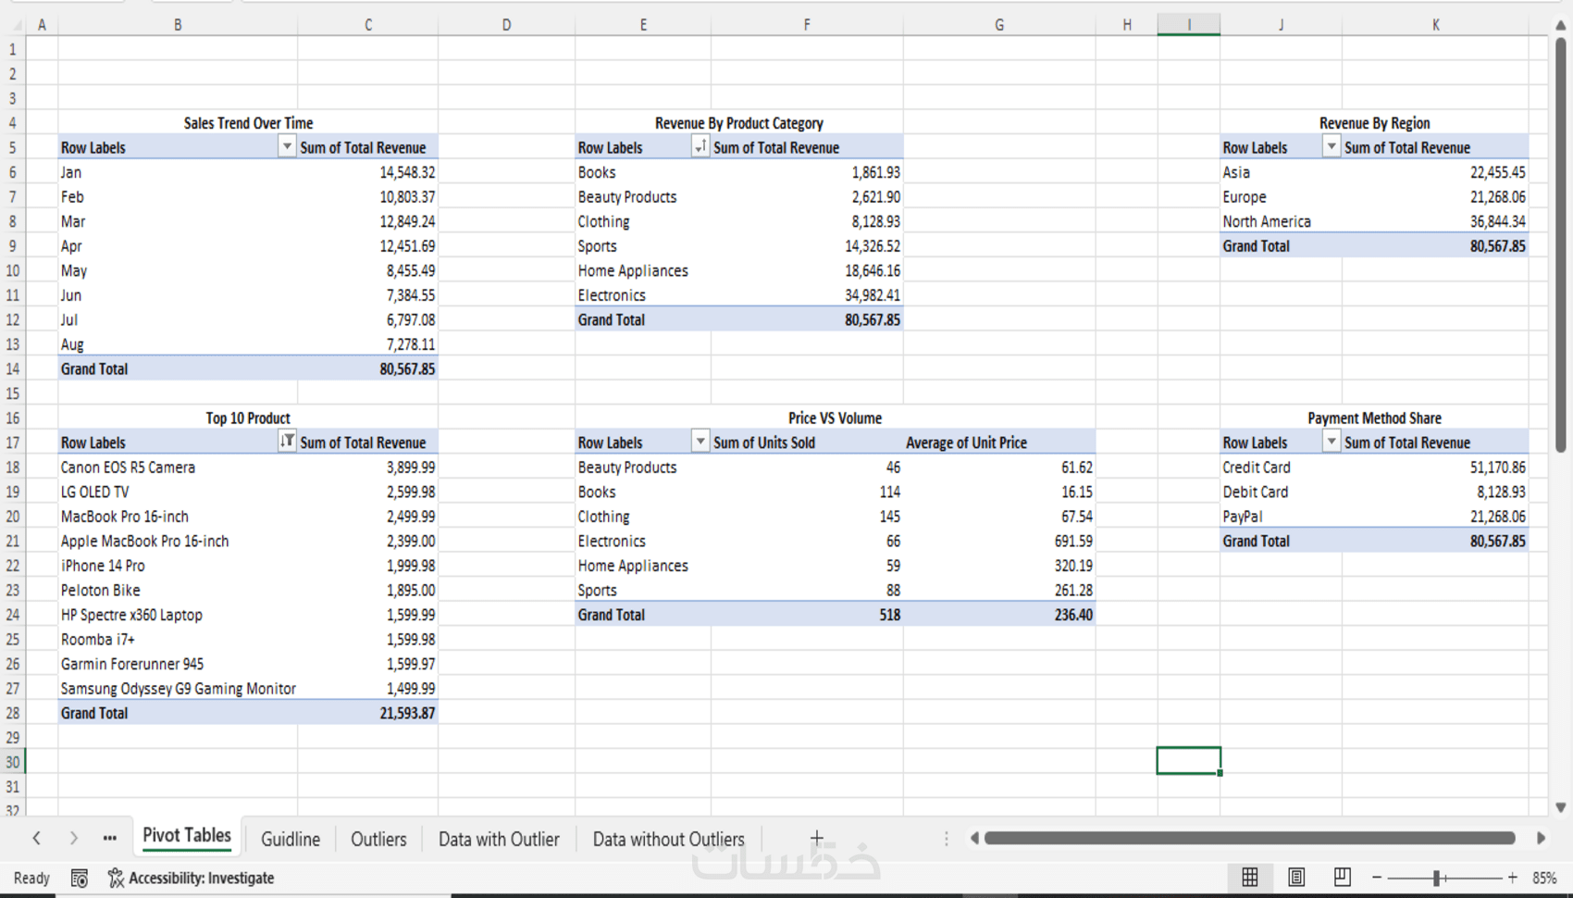Screen dimensions: 1573x898
Task: Open the Data without Outliers sheet
Action: tap(668, 839)
